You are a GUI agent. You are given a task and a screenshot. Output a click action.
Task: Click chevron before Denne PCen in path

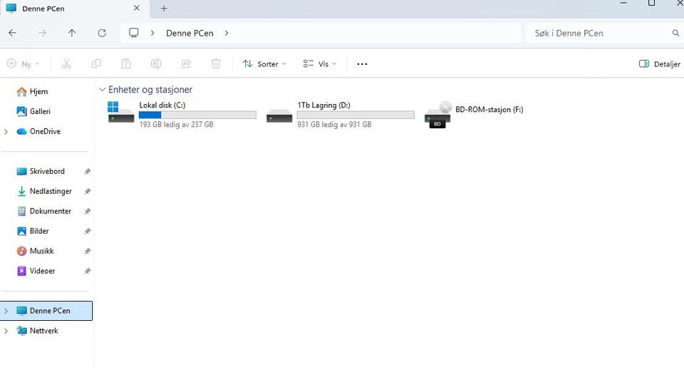point(152,34)
